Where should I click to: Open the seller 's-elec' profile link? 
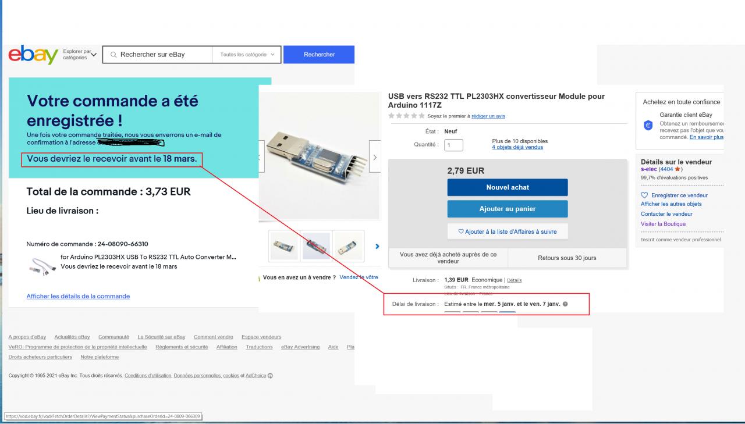(x=649, y=169)
